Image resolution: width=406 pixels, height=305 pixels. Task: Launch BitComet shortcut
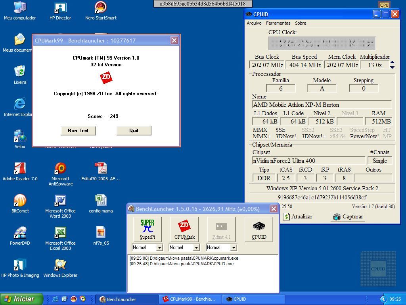tap(20, 204)
